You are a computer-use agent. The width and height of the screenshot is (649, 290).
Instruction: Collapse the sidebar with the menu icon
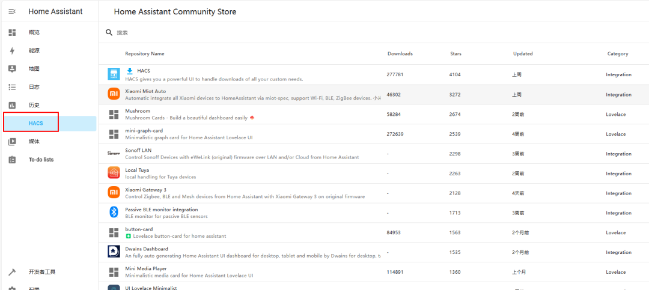click(12, 11)
